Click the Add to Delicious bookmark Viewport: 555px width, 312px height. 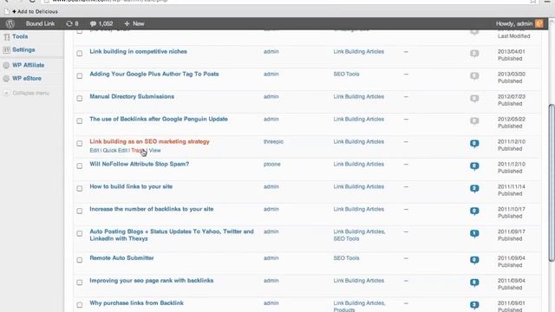(x=35, y=11)
